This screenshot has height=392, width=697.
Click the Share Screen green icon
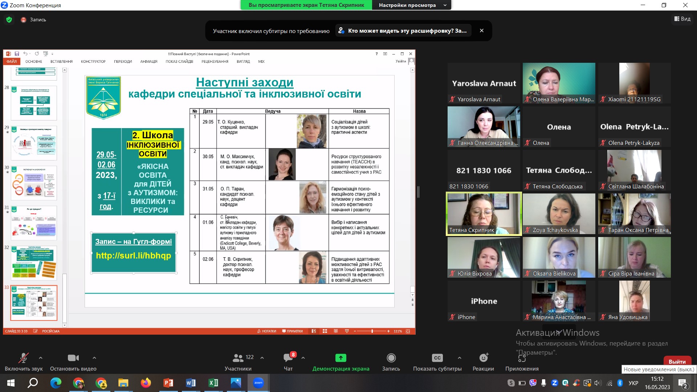coord(341,358)
